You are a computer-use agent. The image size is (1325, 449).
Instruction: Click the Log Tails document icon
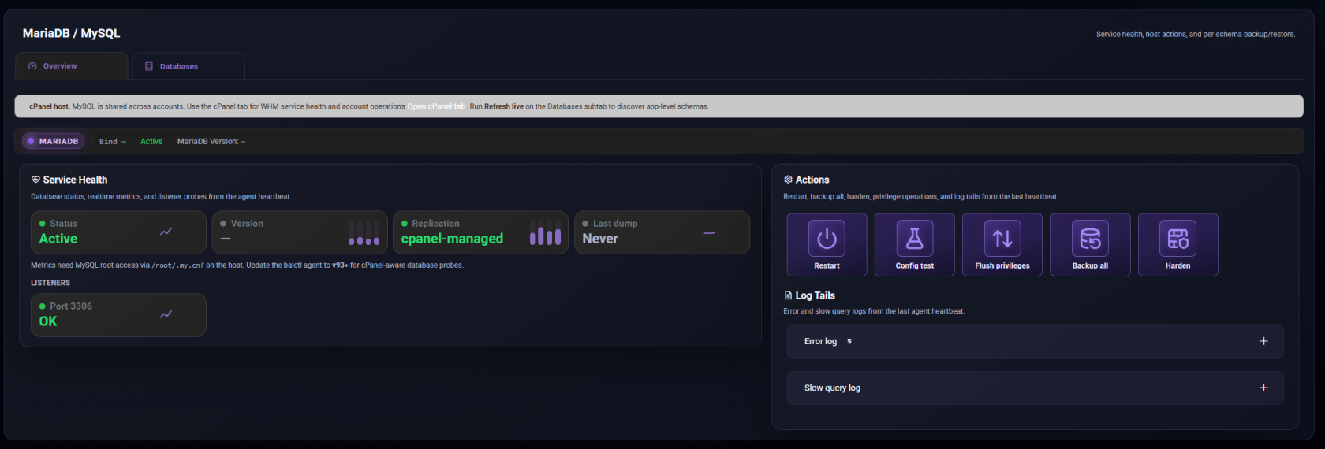tap(788, 295)
